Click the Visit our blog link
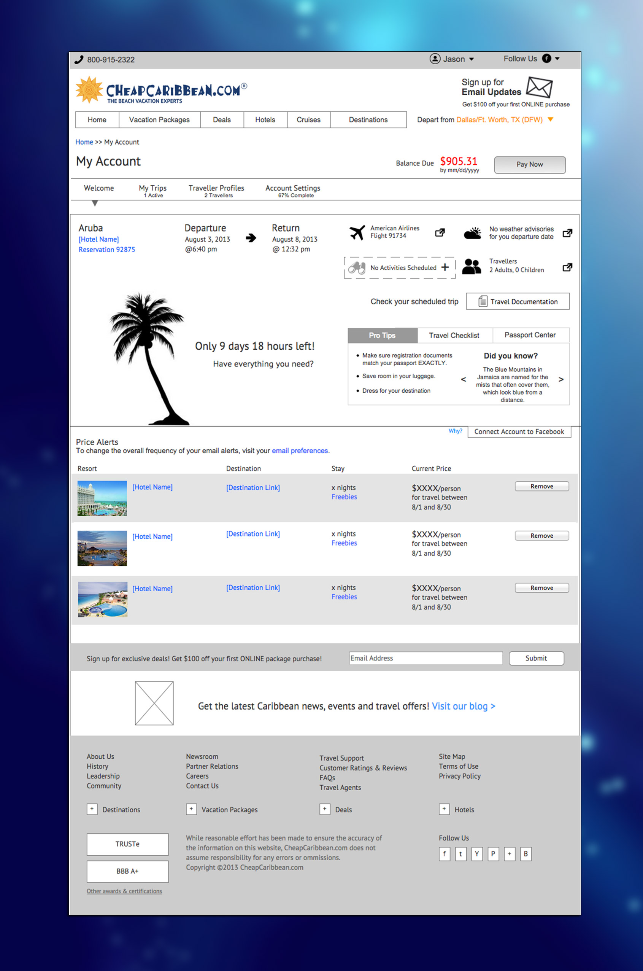643x971 pixels. click(x=464, y=707)
